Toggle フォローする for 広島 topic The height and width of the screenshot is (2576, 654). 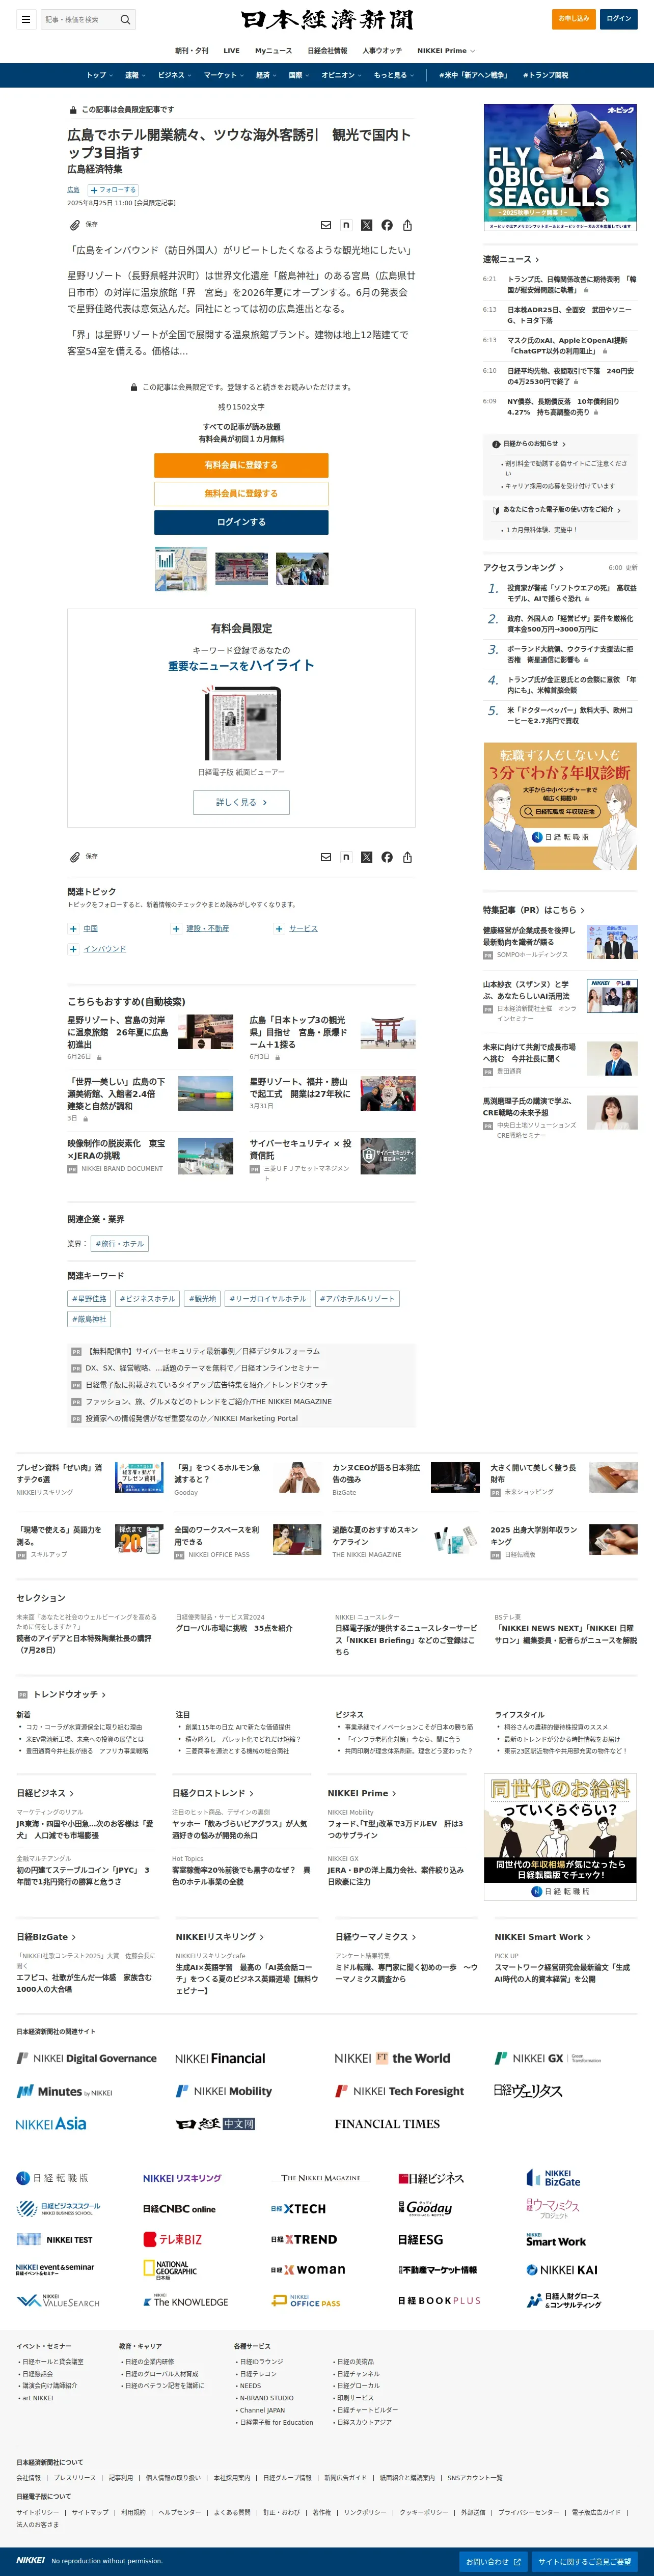tap(113, 190)
